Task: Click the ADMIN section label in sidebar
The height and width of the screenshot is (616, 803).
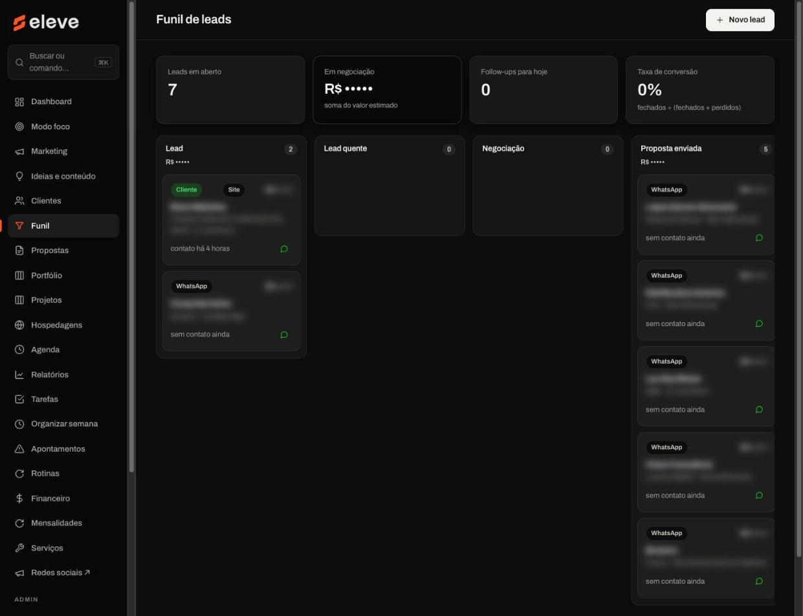Action: click(x=27, y=600)
